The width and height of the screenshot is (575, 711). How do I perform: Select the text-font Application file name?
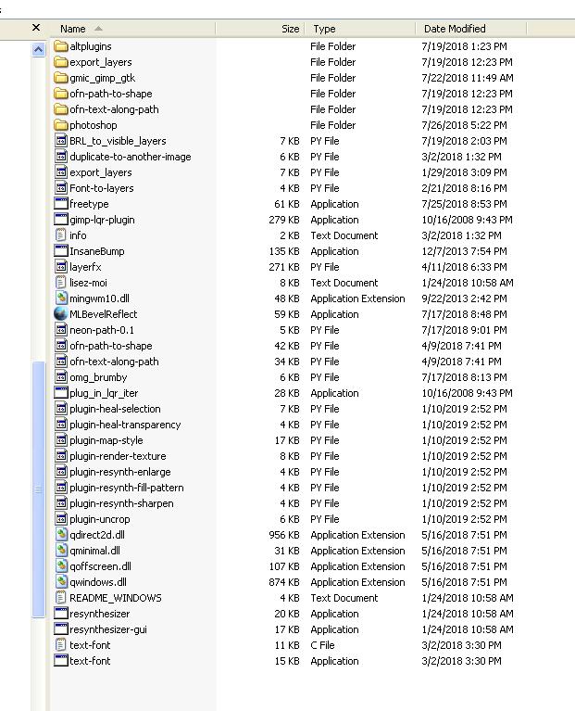pos(90,661)
